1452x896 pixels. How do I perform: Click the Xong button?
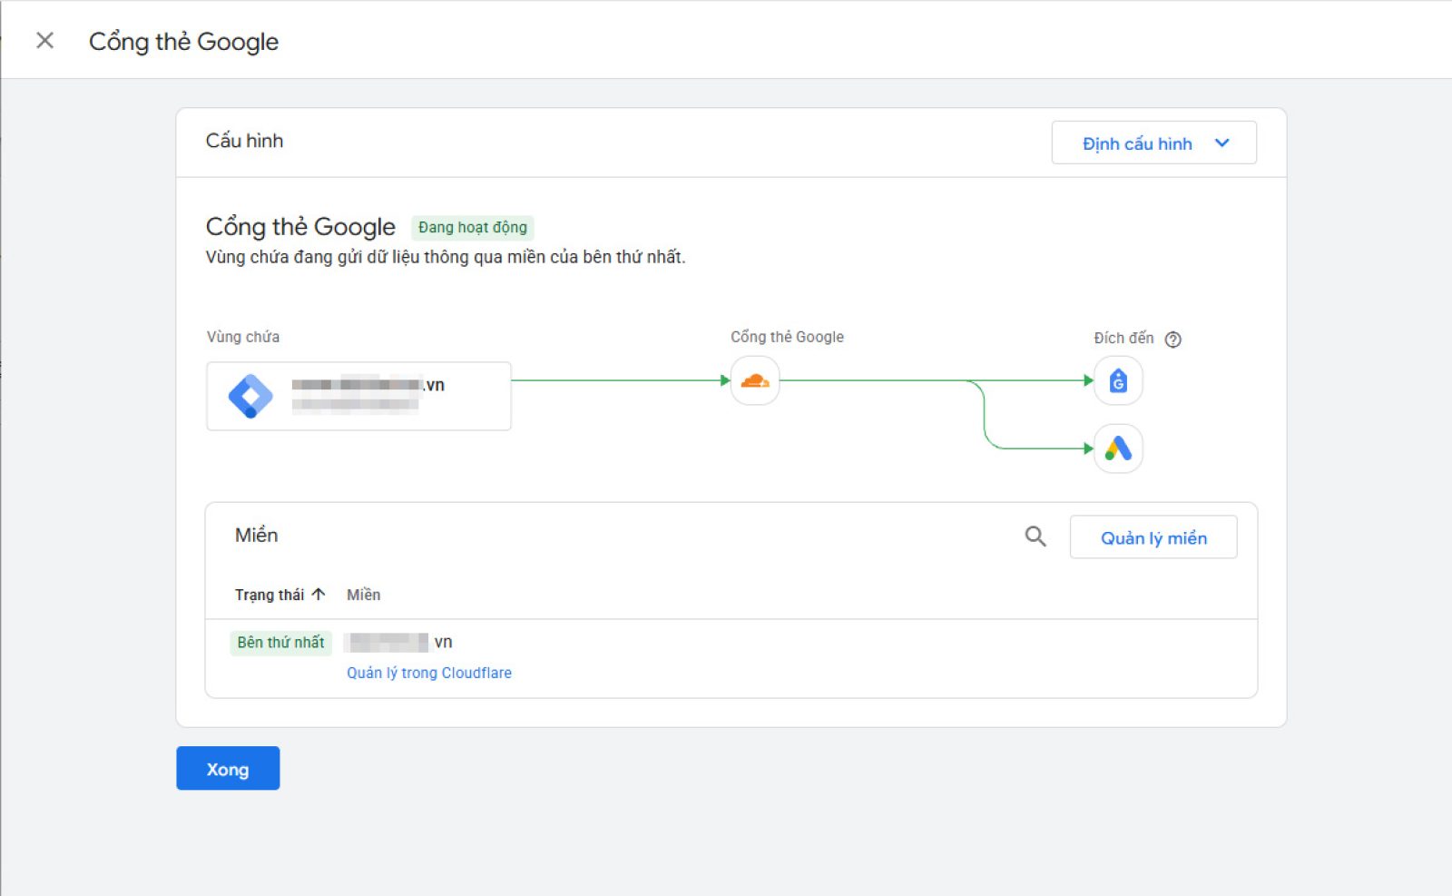pos(228,768)
